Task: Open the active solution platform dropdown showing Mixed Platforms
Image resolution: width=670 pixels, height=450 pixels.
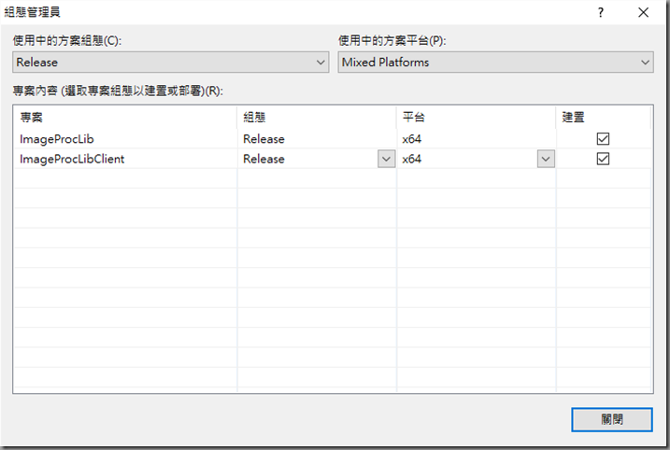Action: [x=495, y=63]
